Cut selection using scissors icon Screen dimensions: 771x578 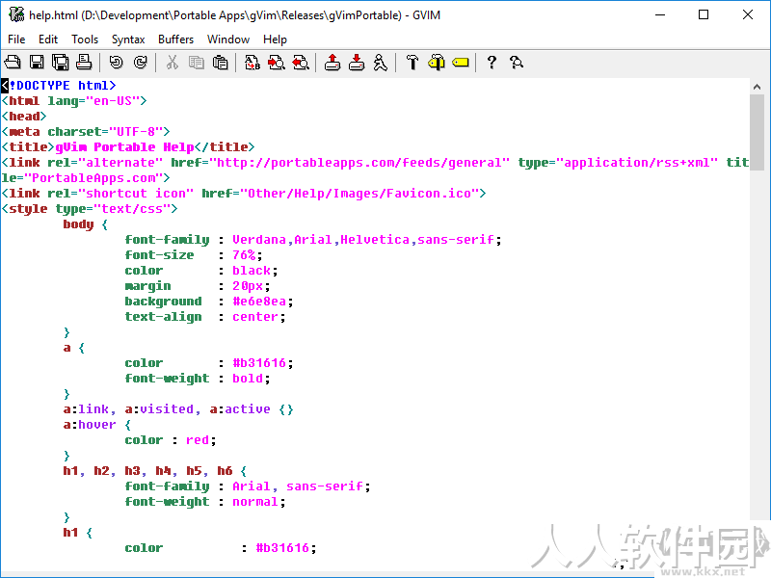point(172,63)
